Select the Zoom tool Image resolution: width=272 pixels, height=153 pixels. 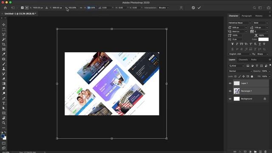click(4, 123)
